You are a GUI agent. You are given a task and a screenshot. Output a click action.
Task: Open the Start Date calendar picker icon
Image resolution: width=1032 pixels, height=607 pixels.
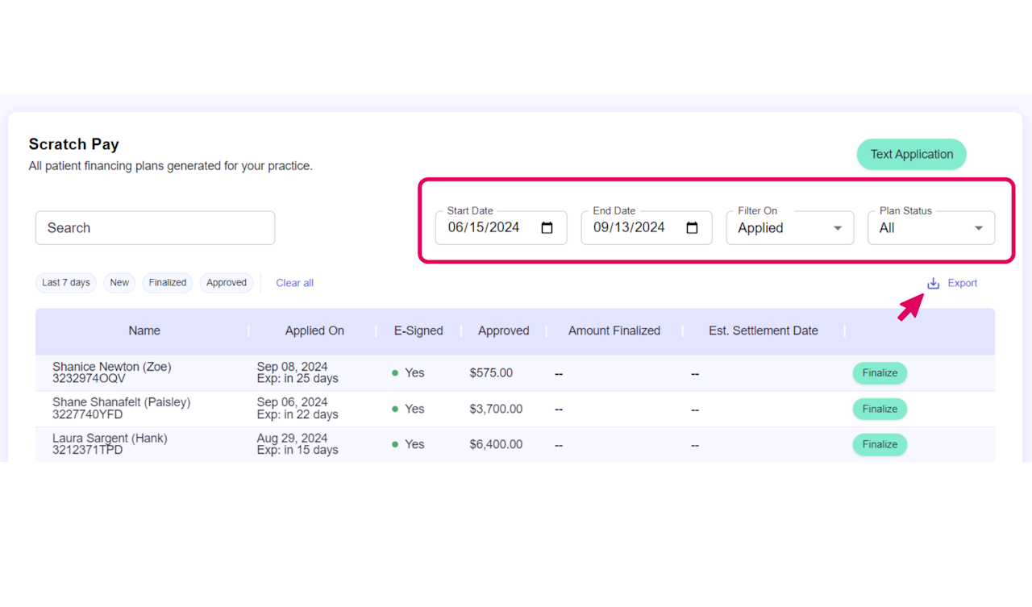click(x=547, y=228)
